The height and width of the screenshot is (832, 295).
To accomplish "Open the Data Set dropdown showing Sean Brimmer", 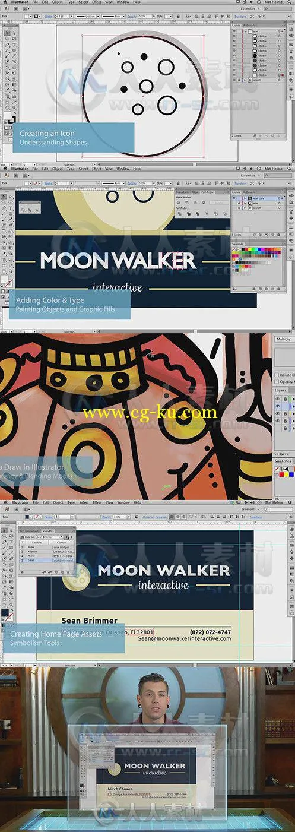I will [x=49, y=537].
